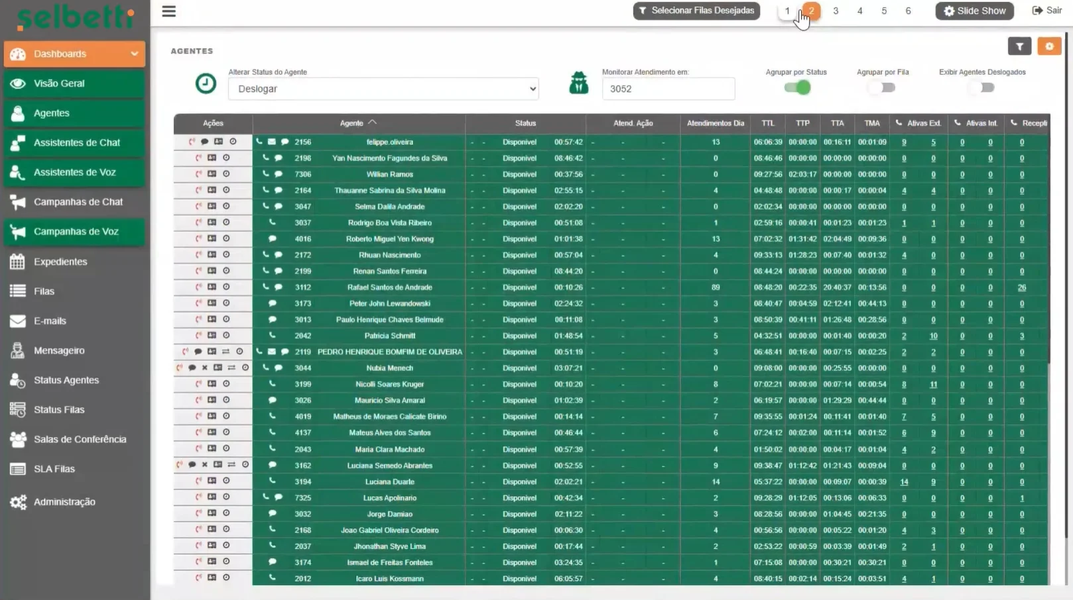This screenshot has height=600, width=1073.
Task: Open the orange settings gear button
Action: (1049, 46)
